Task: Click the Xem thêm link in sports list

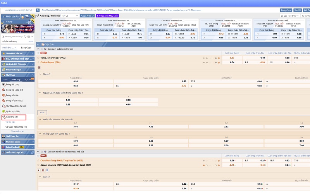Action: (x=17, y=131)
